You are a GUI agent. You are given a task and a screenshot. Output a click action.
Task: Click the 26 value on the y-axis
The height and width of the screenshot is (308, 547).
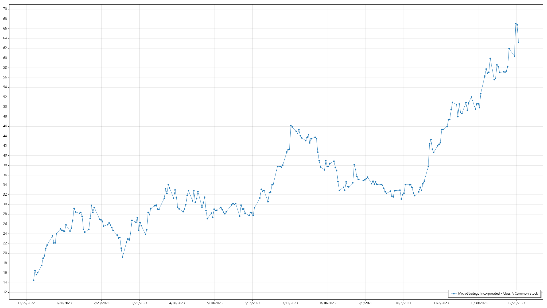click(x=5, y=224)
